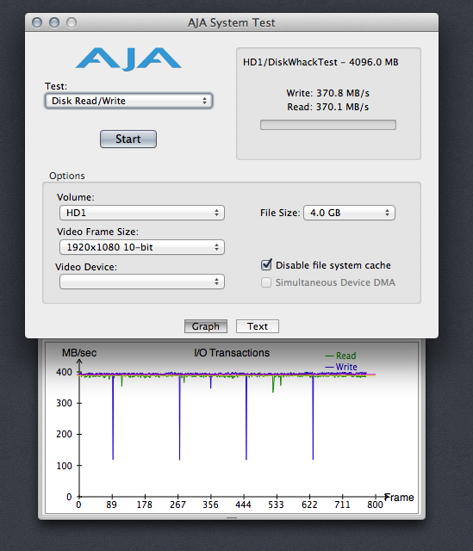The height and width of the screenshot is (551, 473).
Task: Minimize the AJA System Test window
Action: tap(54, 22)
